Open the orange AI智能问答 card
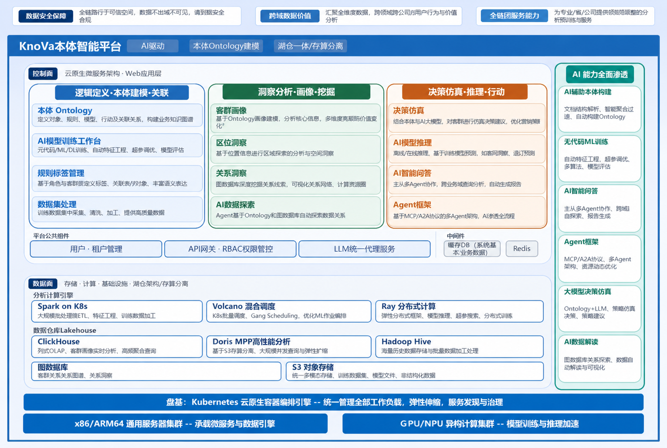The width and height of the screenshot is (667, 448). [467, 179]
